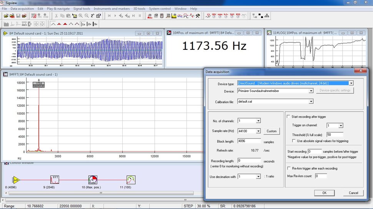Click the FFT block in Control Window

pos(55,180)
